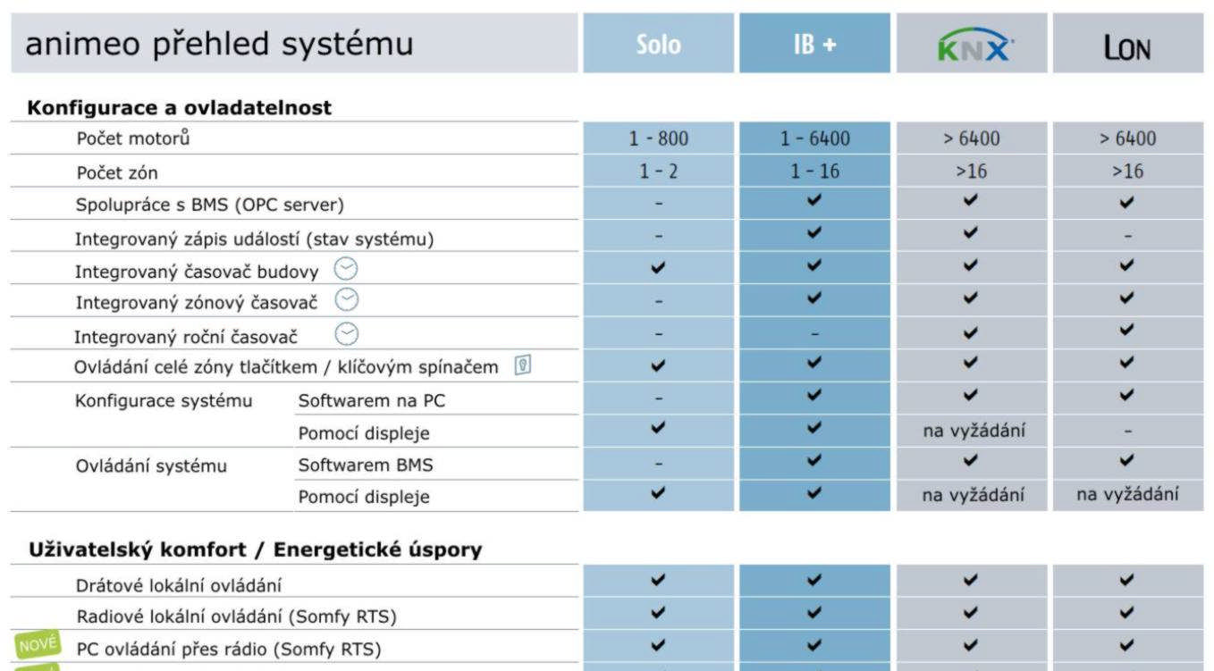
Task: Click the '1 - 800' Solo motor count cell
Action: click(658, 138)
